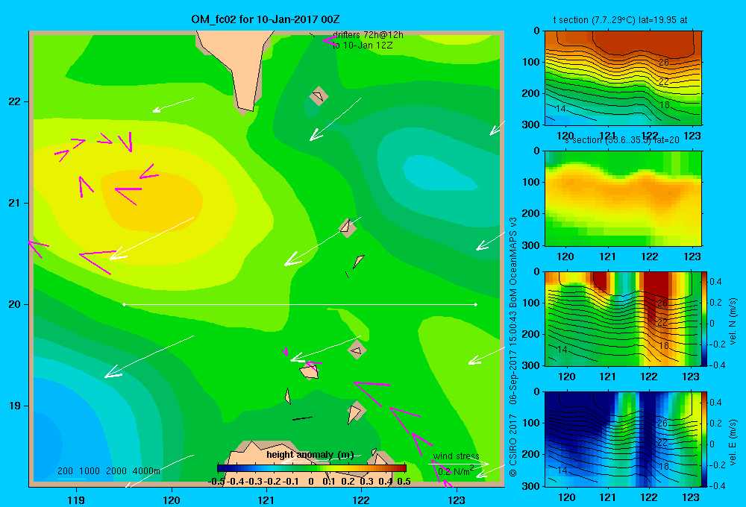Click the '2000' bathymetry depth legend value

tap(116, 471)
